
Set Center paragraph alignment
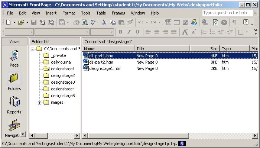(x=157, y=32)
